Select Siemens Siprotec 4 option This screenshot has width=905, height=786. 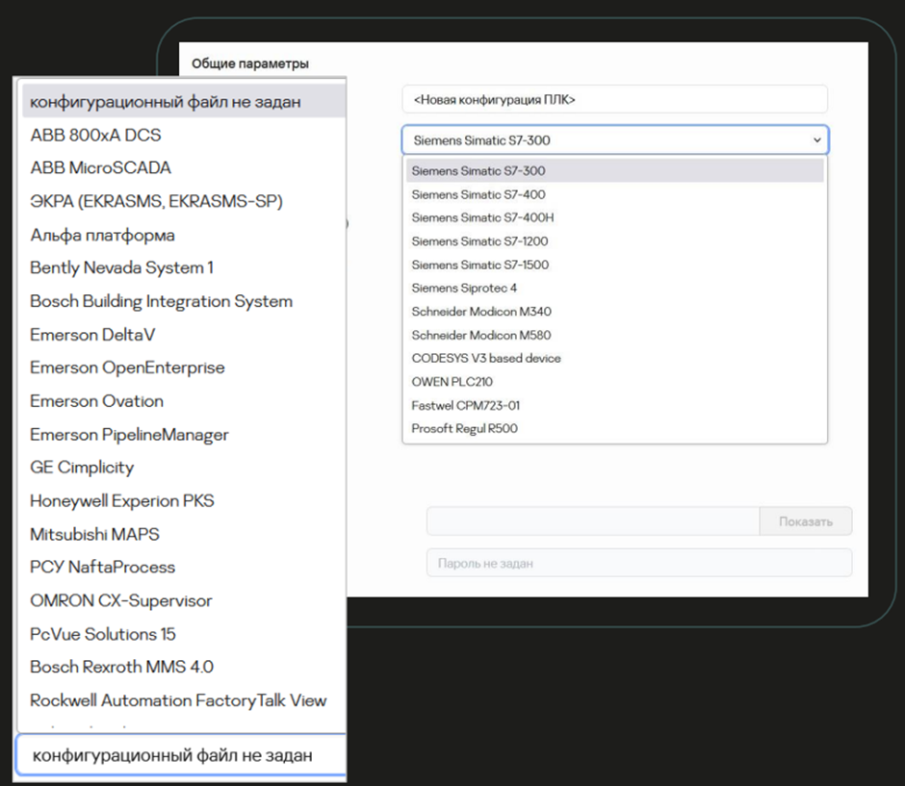point(464,288)
